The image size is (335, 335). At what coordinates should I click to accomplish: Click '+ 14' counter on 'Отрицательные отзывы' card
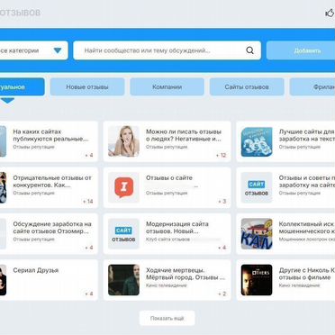[88, 202]
